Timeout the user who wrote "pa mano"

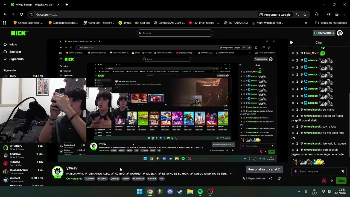tap(297, 110)
